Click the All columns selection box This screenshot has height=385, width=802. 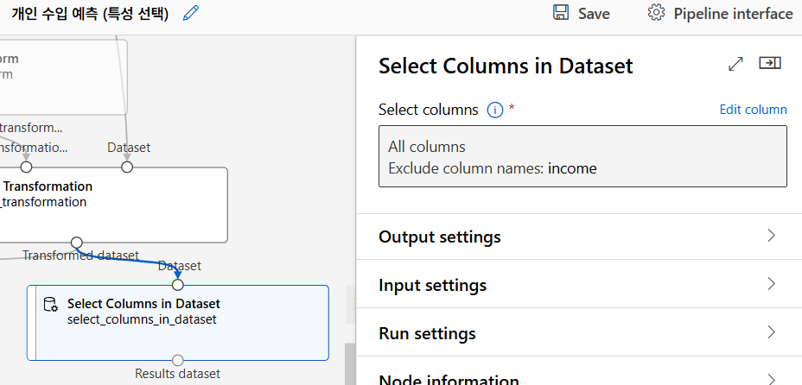[x=582, y=156]
